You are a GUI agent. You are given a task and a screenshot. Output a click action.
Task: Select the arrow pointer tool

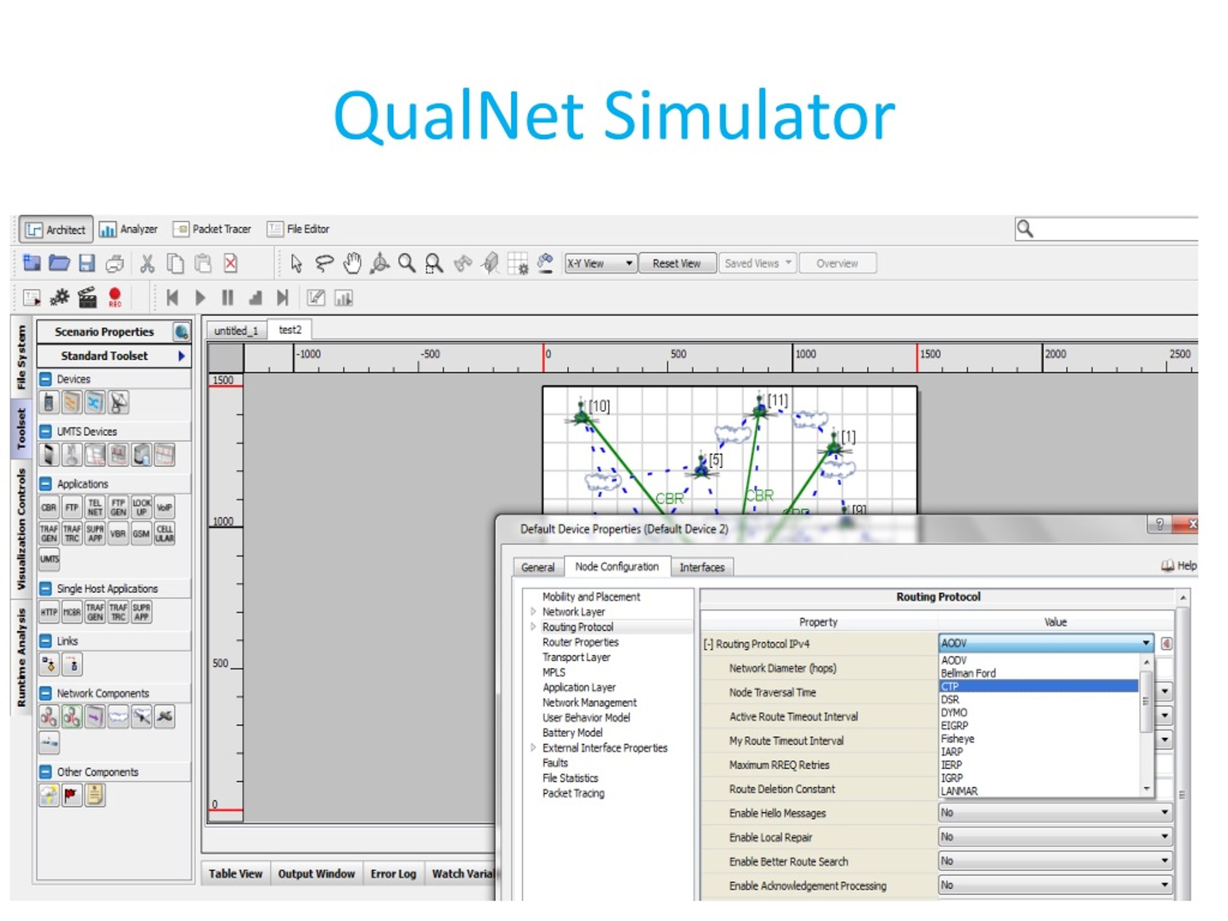[x=296, y=264]
